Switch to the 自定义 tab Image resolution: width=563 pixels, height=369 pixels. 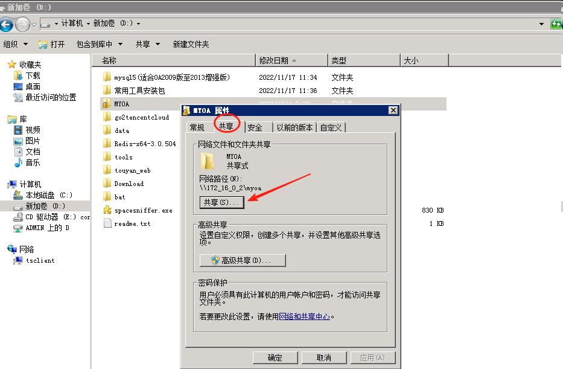(x=331, y=127)
